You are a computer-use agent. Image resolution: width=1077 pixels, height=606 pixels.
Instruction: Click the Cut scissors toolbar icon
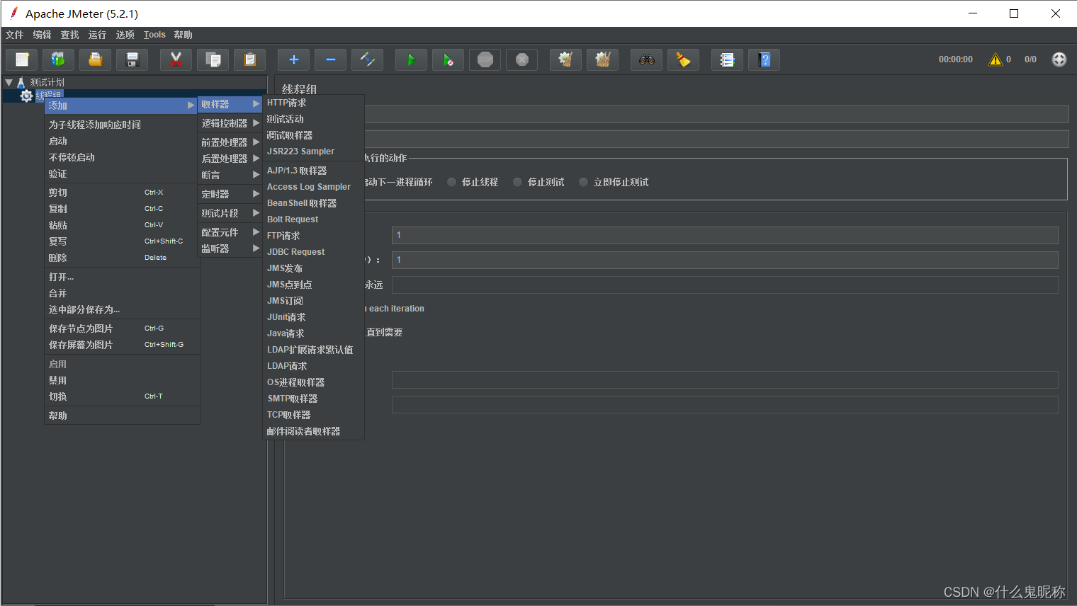point(176,59)
